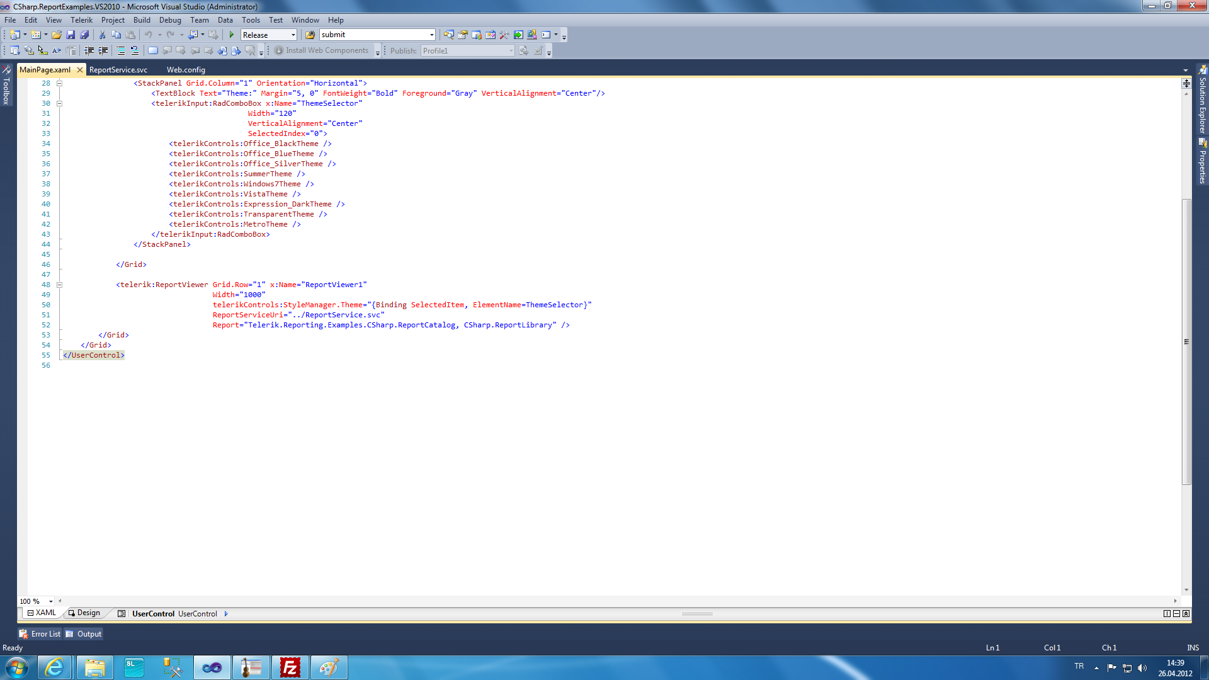Collapse the ReportViewer outline node
This screenshot has height=680, width=1209.
tap(60, 285)
